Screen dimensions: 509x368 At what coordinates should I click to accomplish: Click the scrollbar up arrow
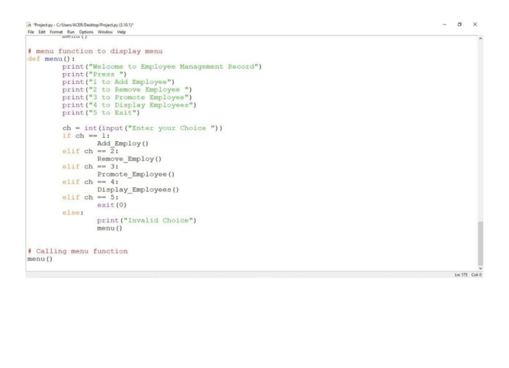[x=481, y=39]
